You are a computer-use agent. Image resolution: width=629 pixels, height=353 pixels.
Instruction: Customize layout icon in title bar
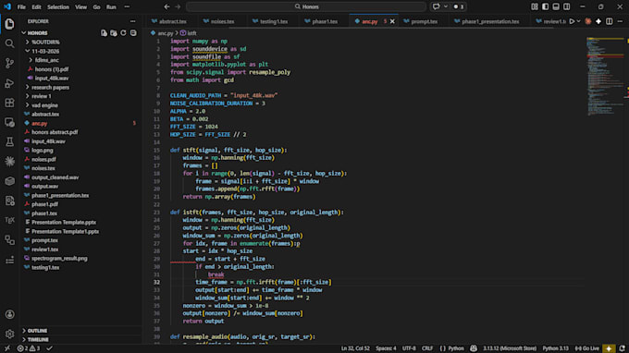click(x=535, y=6)
